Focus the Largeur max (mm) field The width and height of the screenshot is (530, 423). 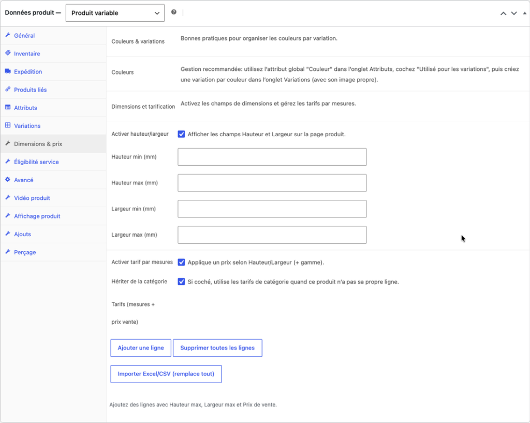272,235
